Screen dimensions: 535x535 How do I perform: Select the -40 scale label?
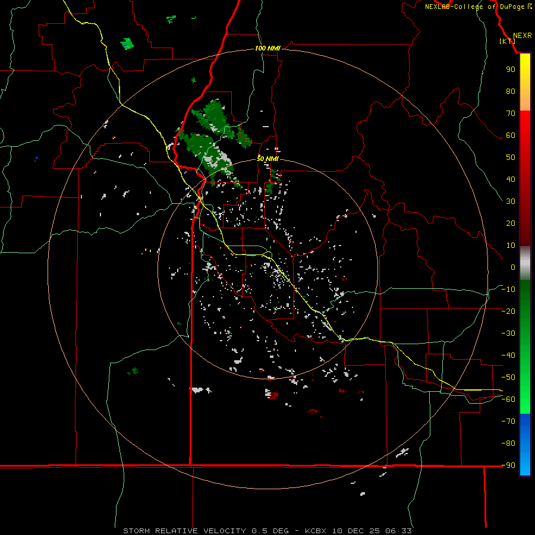click(x=508, y=355)
